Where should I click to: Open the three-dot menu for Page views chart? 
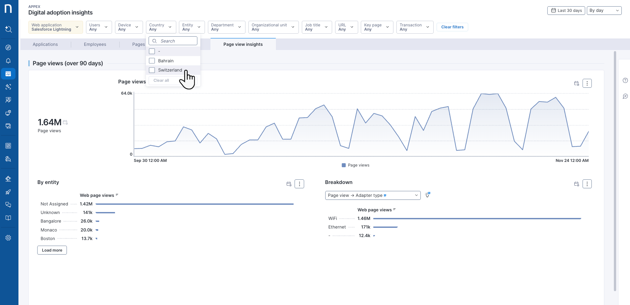587,83
